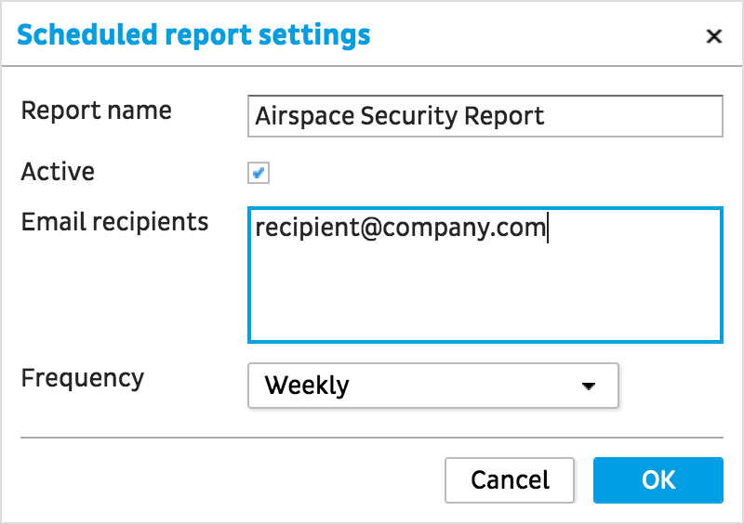744x524 pixels.
Task: Focus the Email recipients text area
Action: (x=485, y=275)
